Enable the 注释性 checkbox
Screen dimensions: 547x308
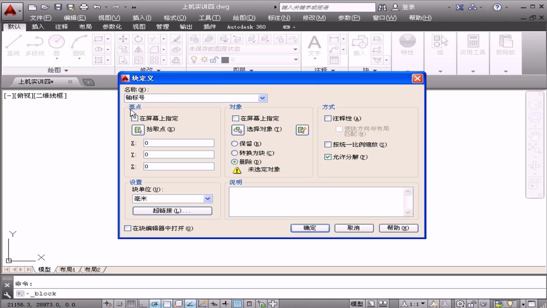[x=327, y=118]
